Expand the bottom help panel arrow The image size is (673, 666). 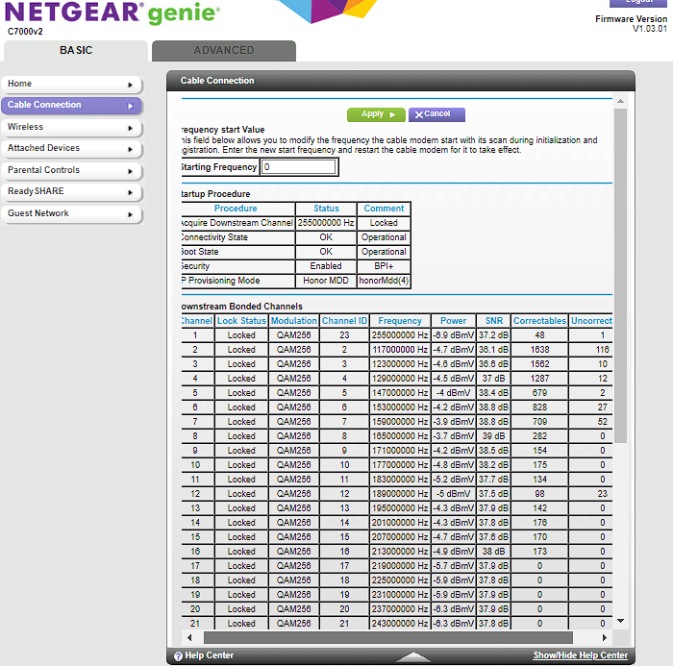413,657
